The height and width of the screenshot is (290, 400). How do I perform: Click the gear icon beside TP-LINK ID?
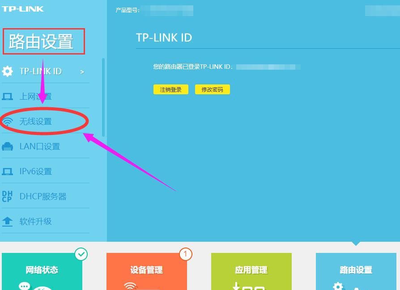[8, 71]
